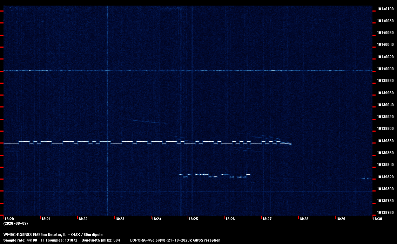Click the 10139760 frequency label
The width and height of the screenshot is (397, 244).
point(385,212)
